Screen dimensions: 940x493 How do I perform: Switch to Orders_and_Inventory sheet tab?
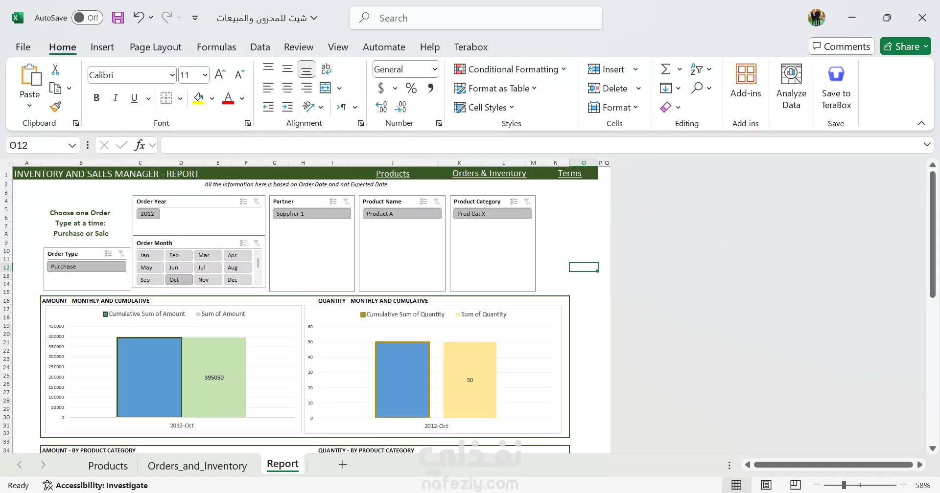[197, 466]
